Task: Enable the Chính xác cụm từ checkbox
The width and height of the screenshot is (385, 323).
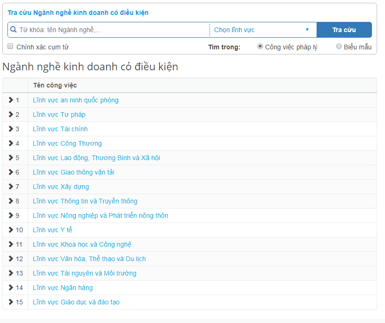Action: click(x=10, y=47)
